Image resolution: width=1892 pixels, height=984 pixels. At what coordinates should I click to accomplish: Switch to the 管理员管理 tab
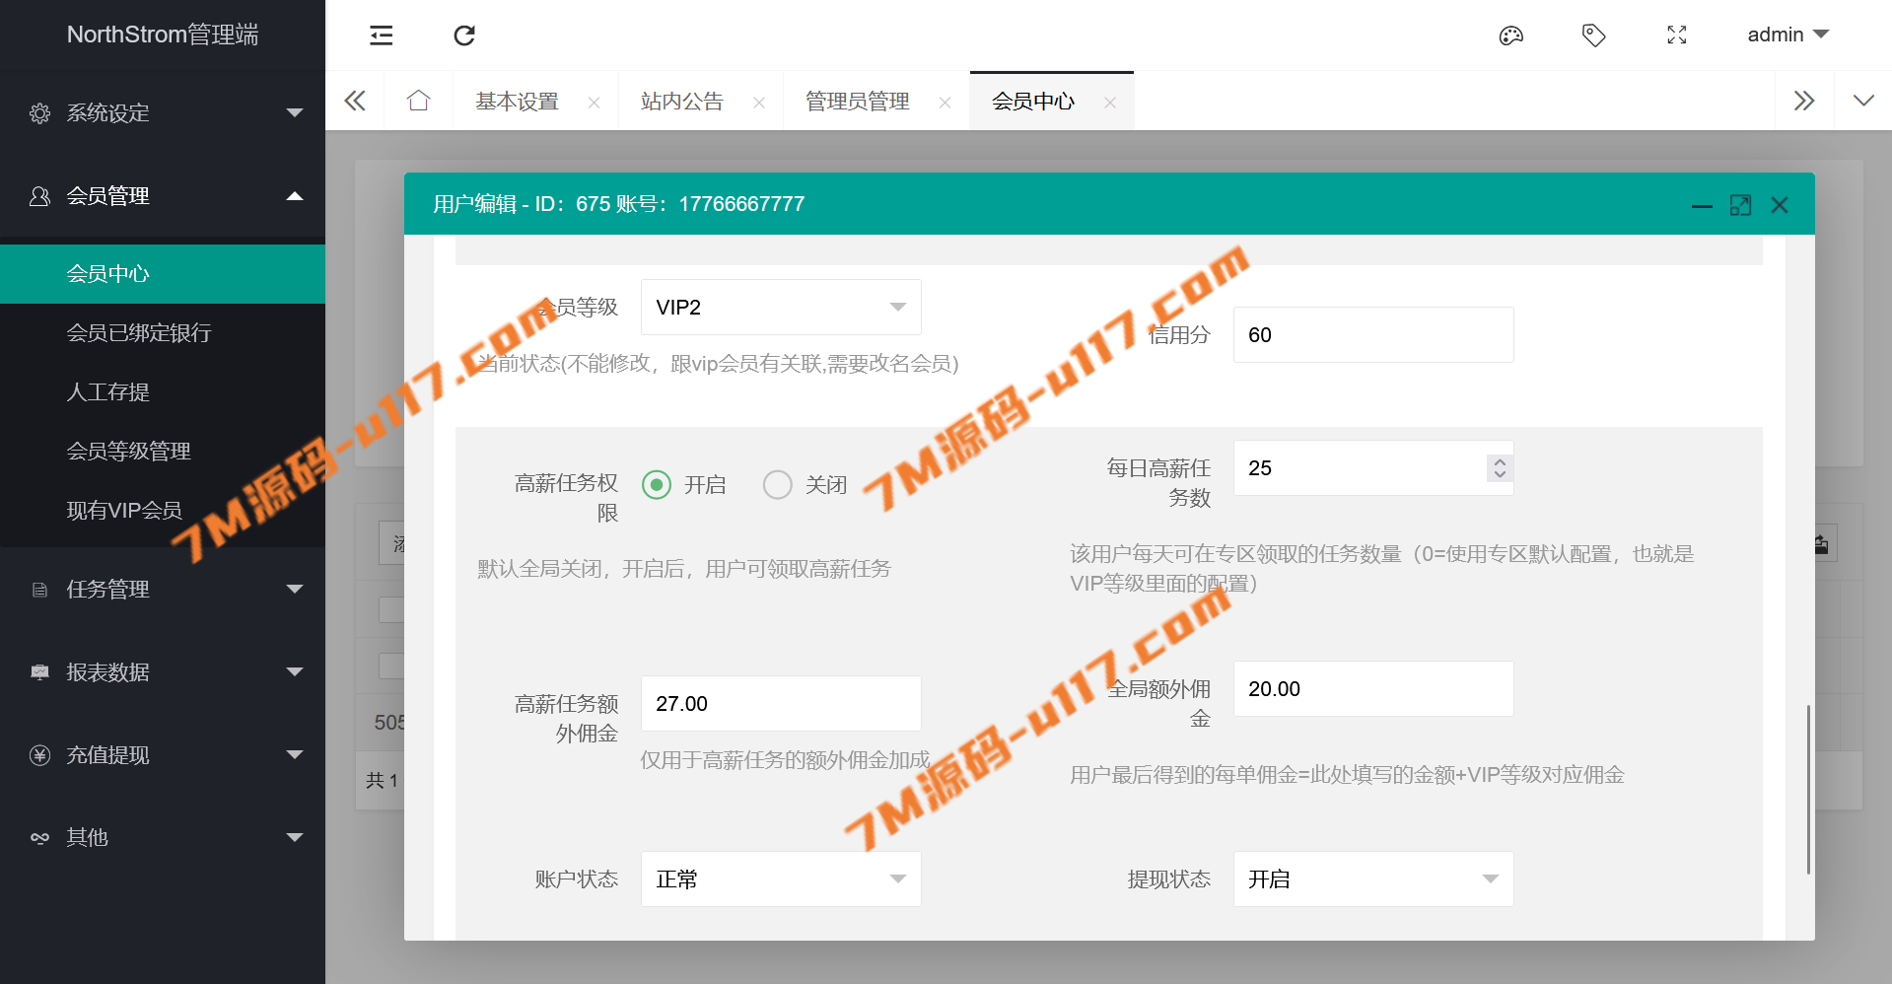pos(857,102)
